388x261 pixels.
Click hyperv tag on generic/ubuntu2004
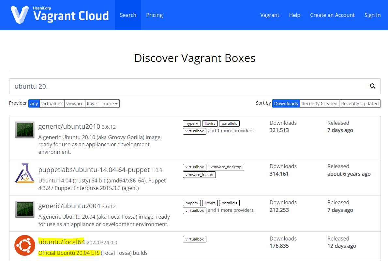click(x=192, y=203)
